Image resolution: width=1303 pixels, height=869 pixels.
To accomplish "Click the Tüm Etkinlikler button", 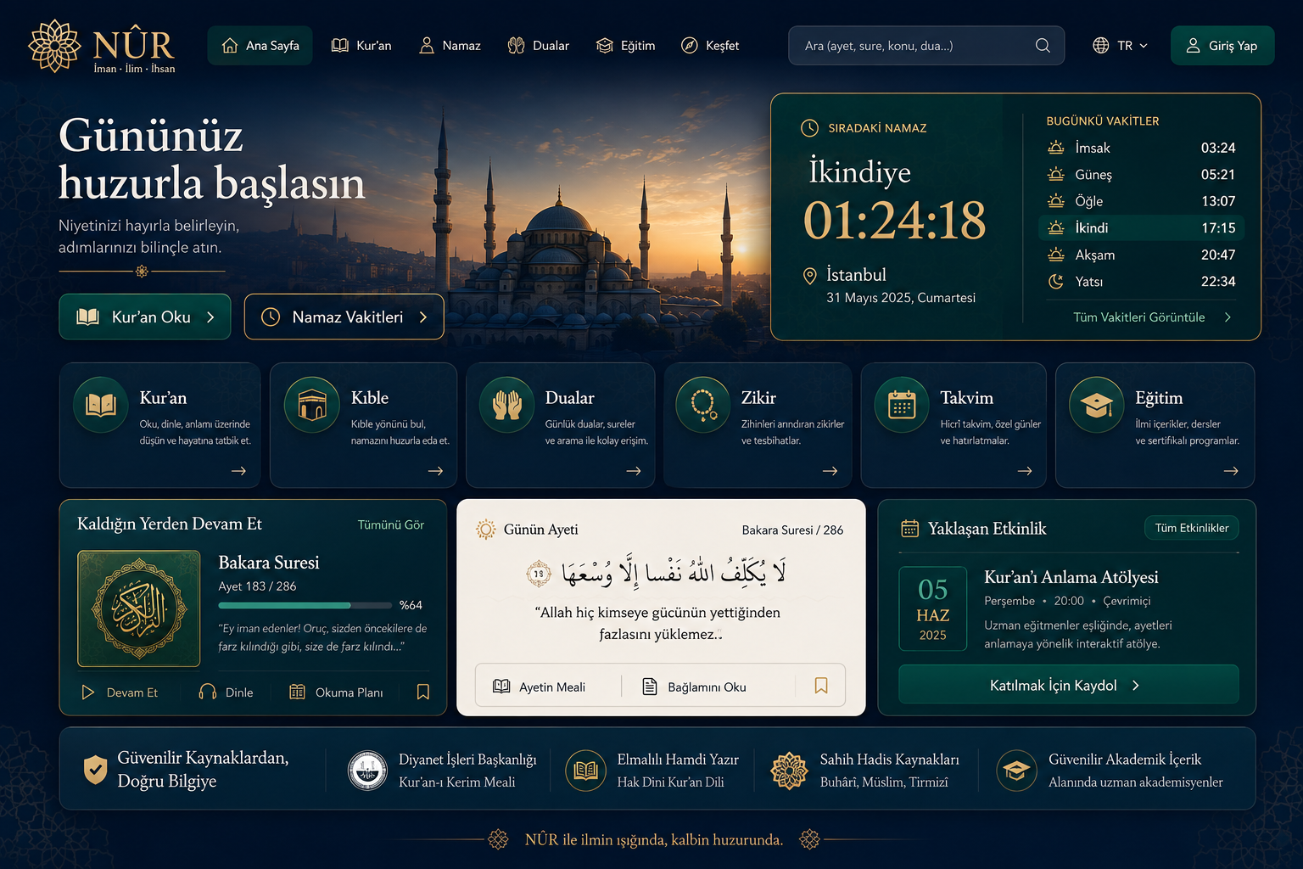I will tap(1192, 528).
